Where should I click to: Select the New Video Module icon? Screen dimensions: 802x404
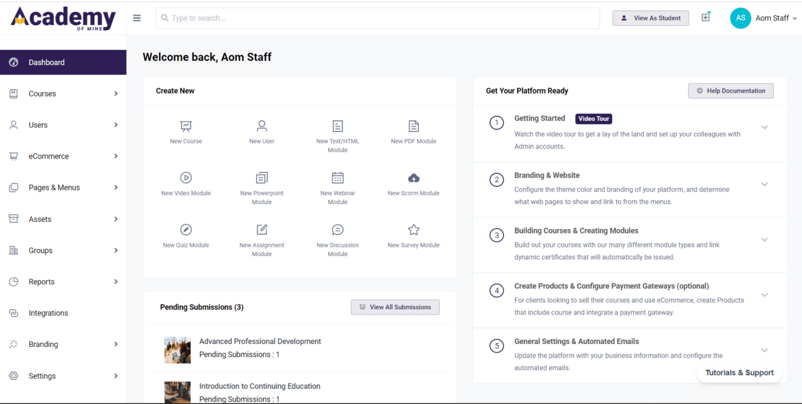(185, 178)
